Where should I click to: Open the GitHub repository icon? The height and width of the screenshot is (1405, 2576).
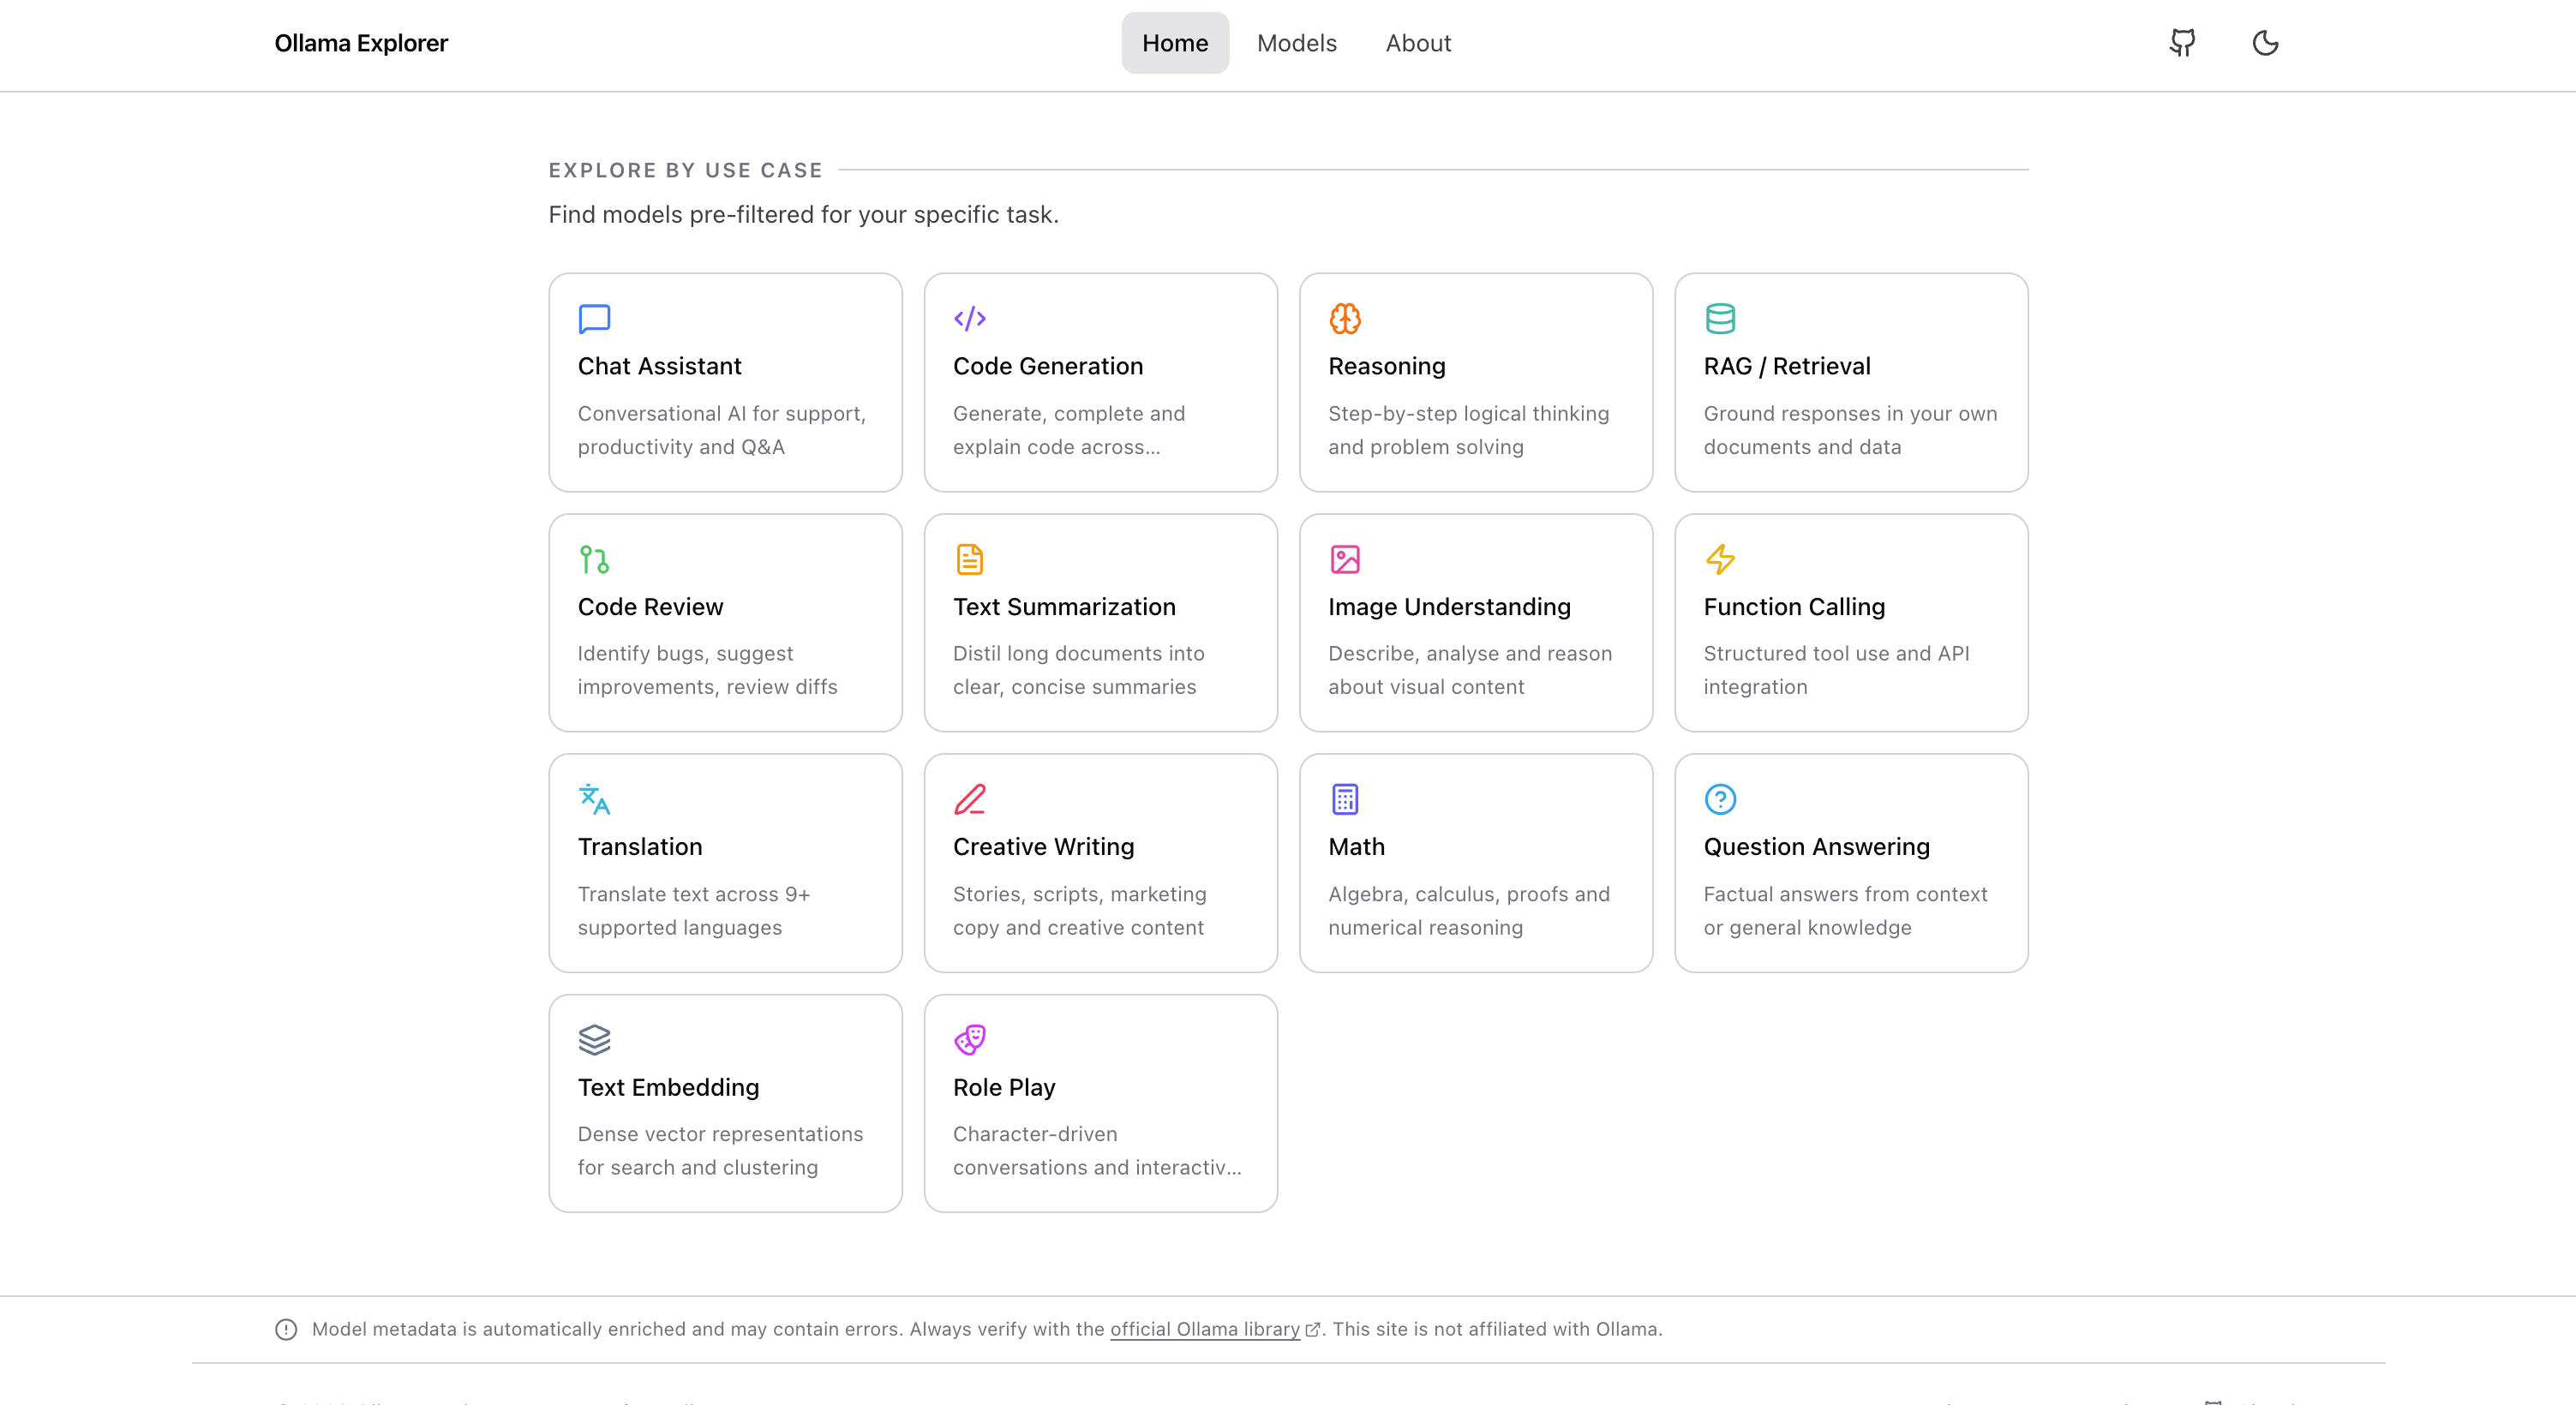pyautogui.click(x=2182, y=43)
